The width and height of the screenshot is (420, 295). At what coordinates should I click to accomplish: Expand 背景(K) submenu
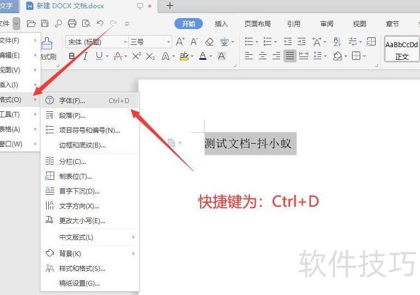pyautogui.click(x=133, y=253)
